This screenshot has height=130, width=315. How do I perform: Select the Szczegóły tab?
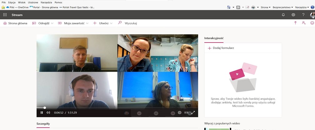[43, 124]
